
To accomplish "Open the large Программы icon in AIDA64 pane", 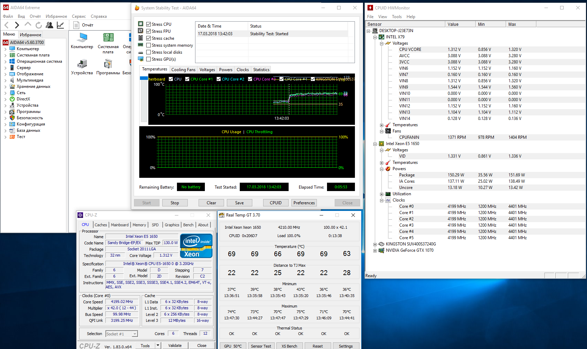I will (x=108, y=64).
